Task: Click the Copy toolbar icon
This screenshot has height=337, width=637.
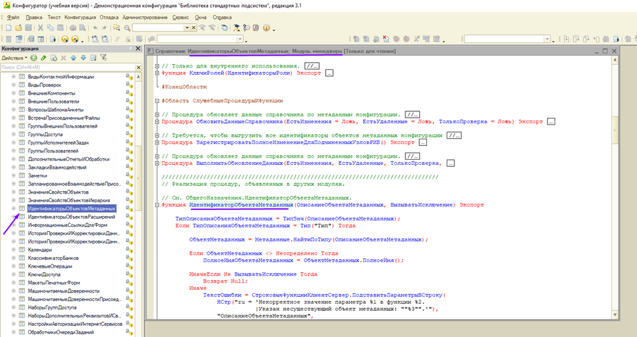Action: point(50,28)
